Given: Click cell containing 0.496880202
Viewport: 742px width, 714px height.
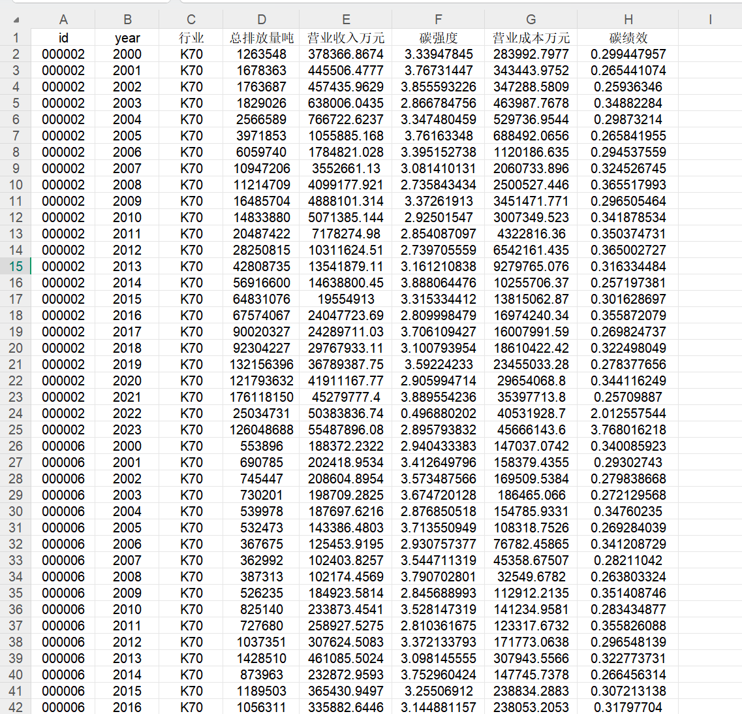Looking at the screenshot, I should (x=438, y=413).
